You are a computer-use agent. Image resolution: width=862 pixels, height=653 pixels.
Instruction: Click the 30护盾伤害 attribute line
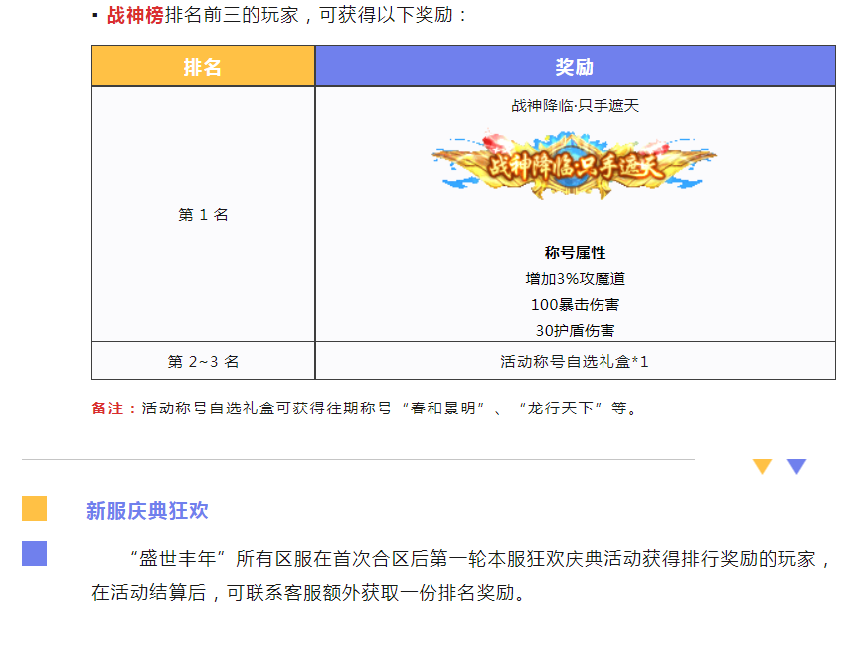[575, 330]
